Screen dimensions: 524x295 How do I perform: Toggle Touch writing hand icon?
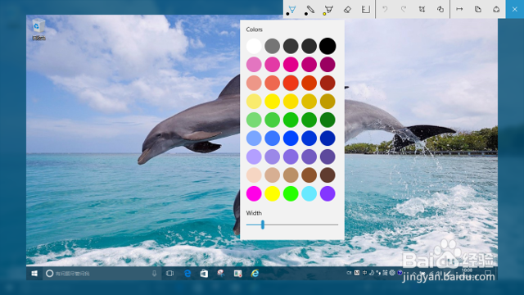[440, 9]
